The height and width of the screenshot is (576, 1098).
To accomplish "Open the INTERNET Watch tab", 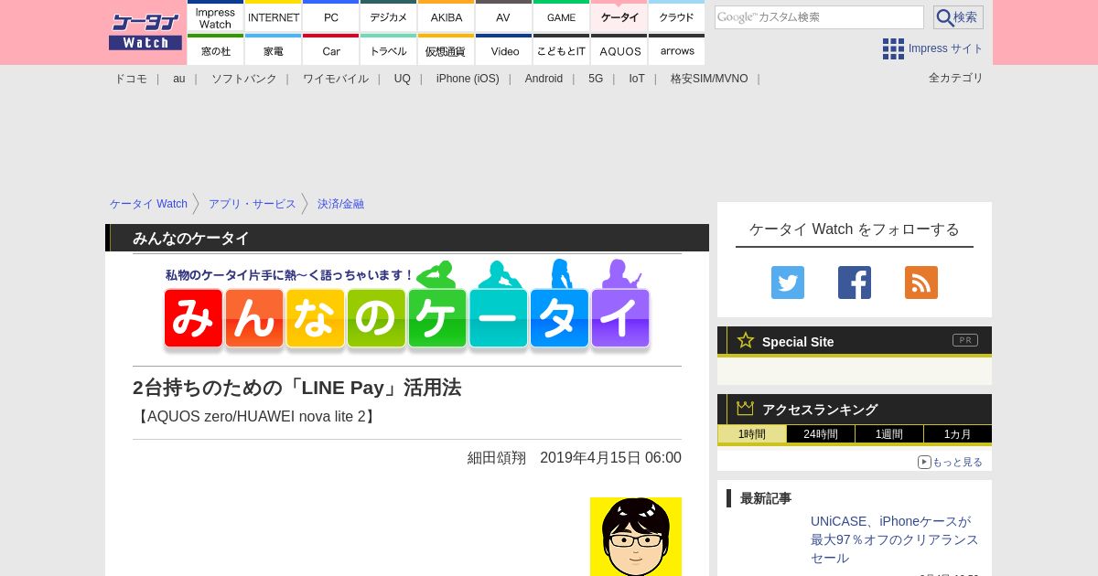I will point(274,16).
